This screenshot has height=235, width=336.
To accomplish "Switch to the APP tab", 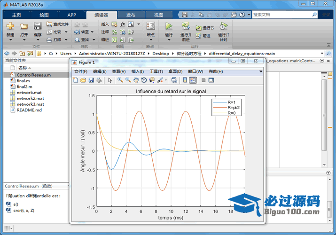I will click(72, 15).
